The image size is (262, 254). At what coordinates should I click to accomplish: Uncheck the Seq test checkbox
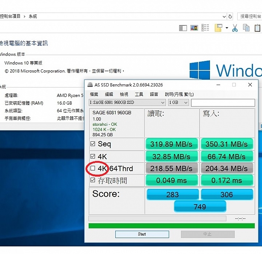[93, 144]
